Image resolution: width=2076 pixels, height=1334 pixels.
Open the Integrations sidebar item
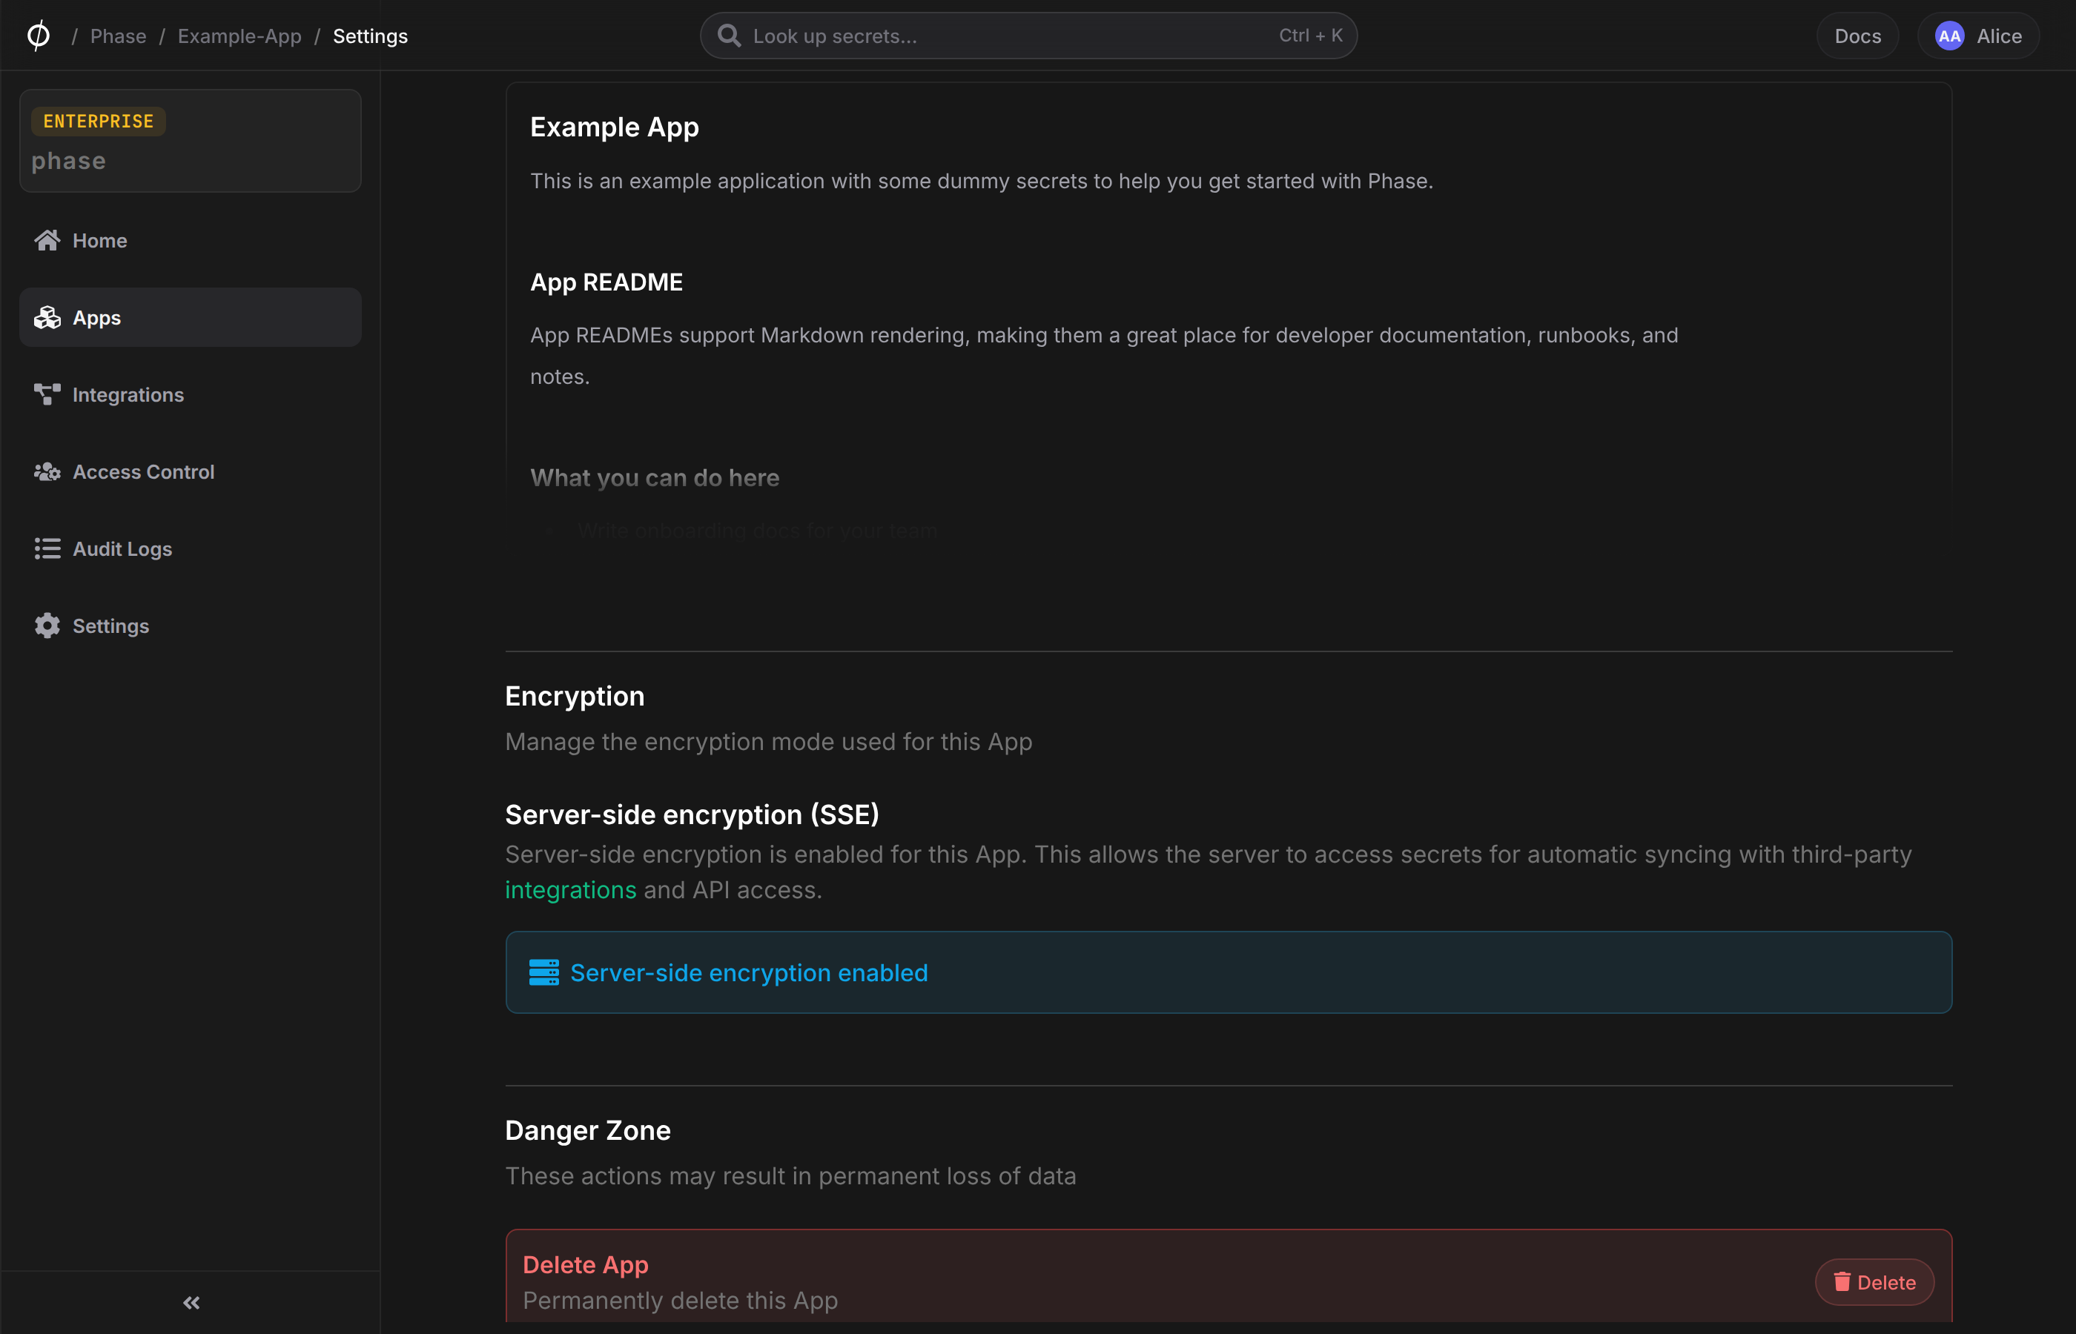point(190,394)
